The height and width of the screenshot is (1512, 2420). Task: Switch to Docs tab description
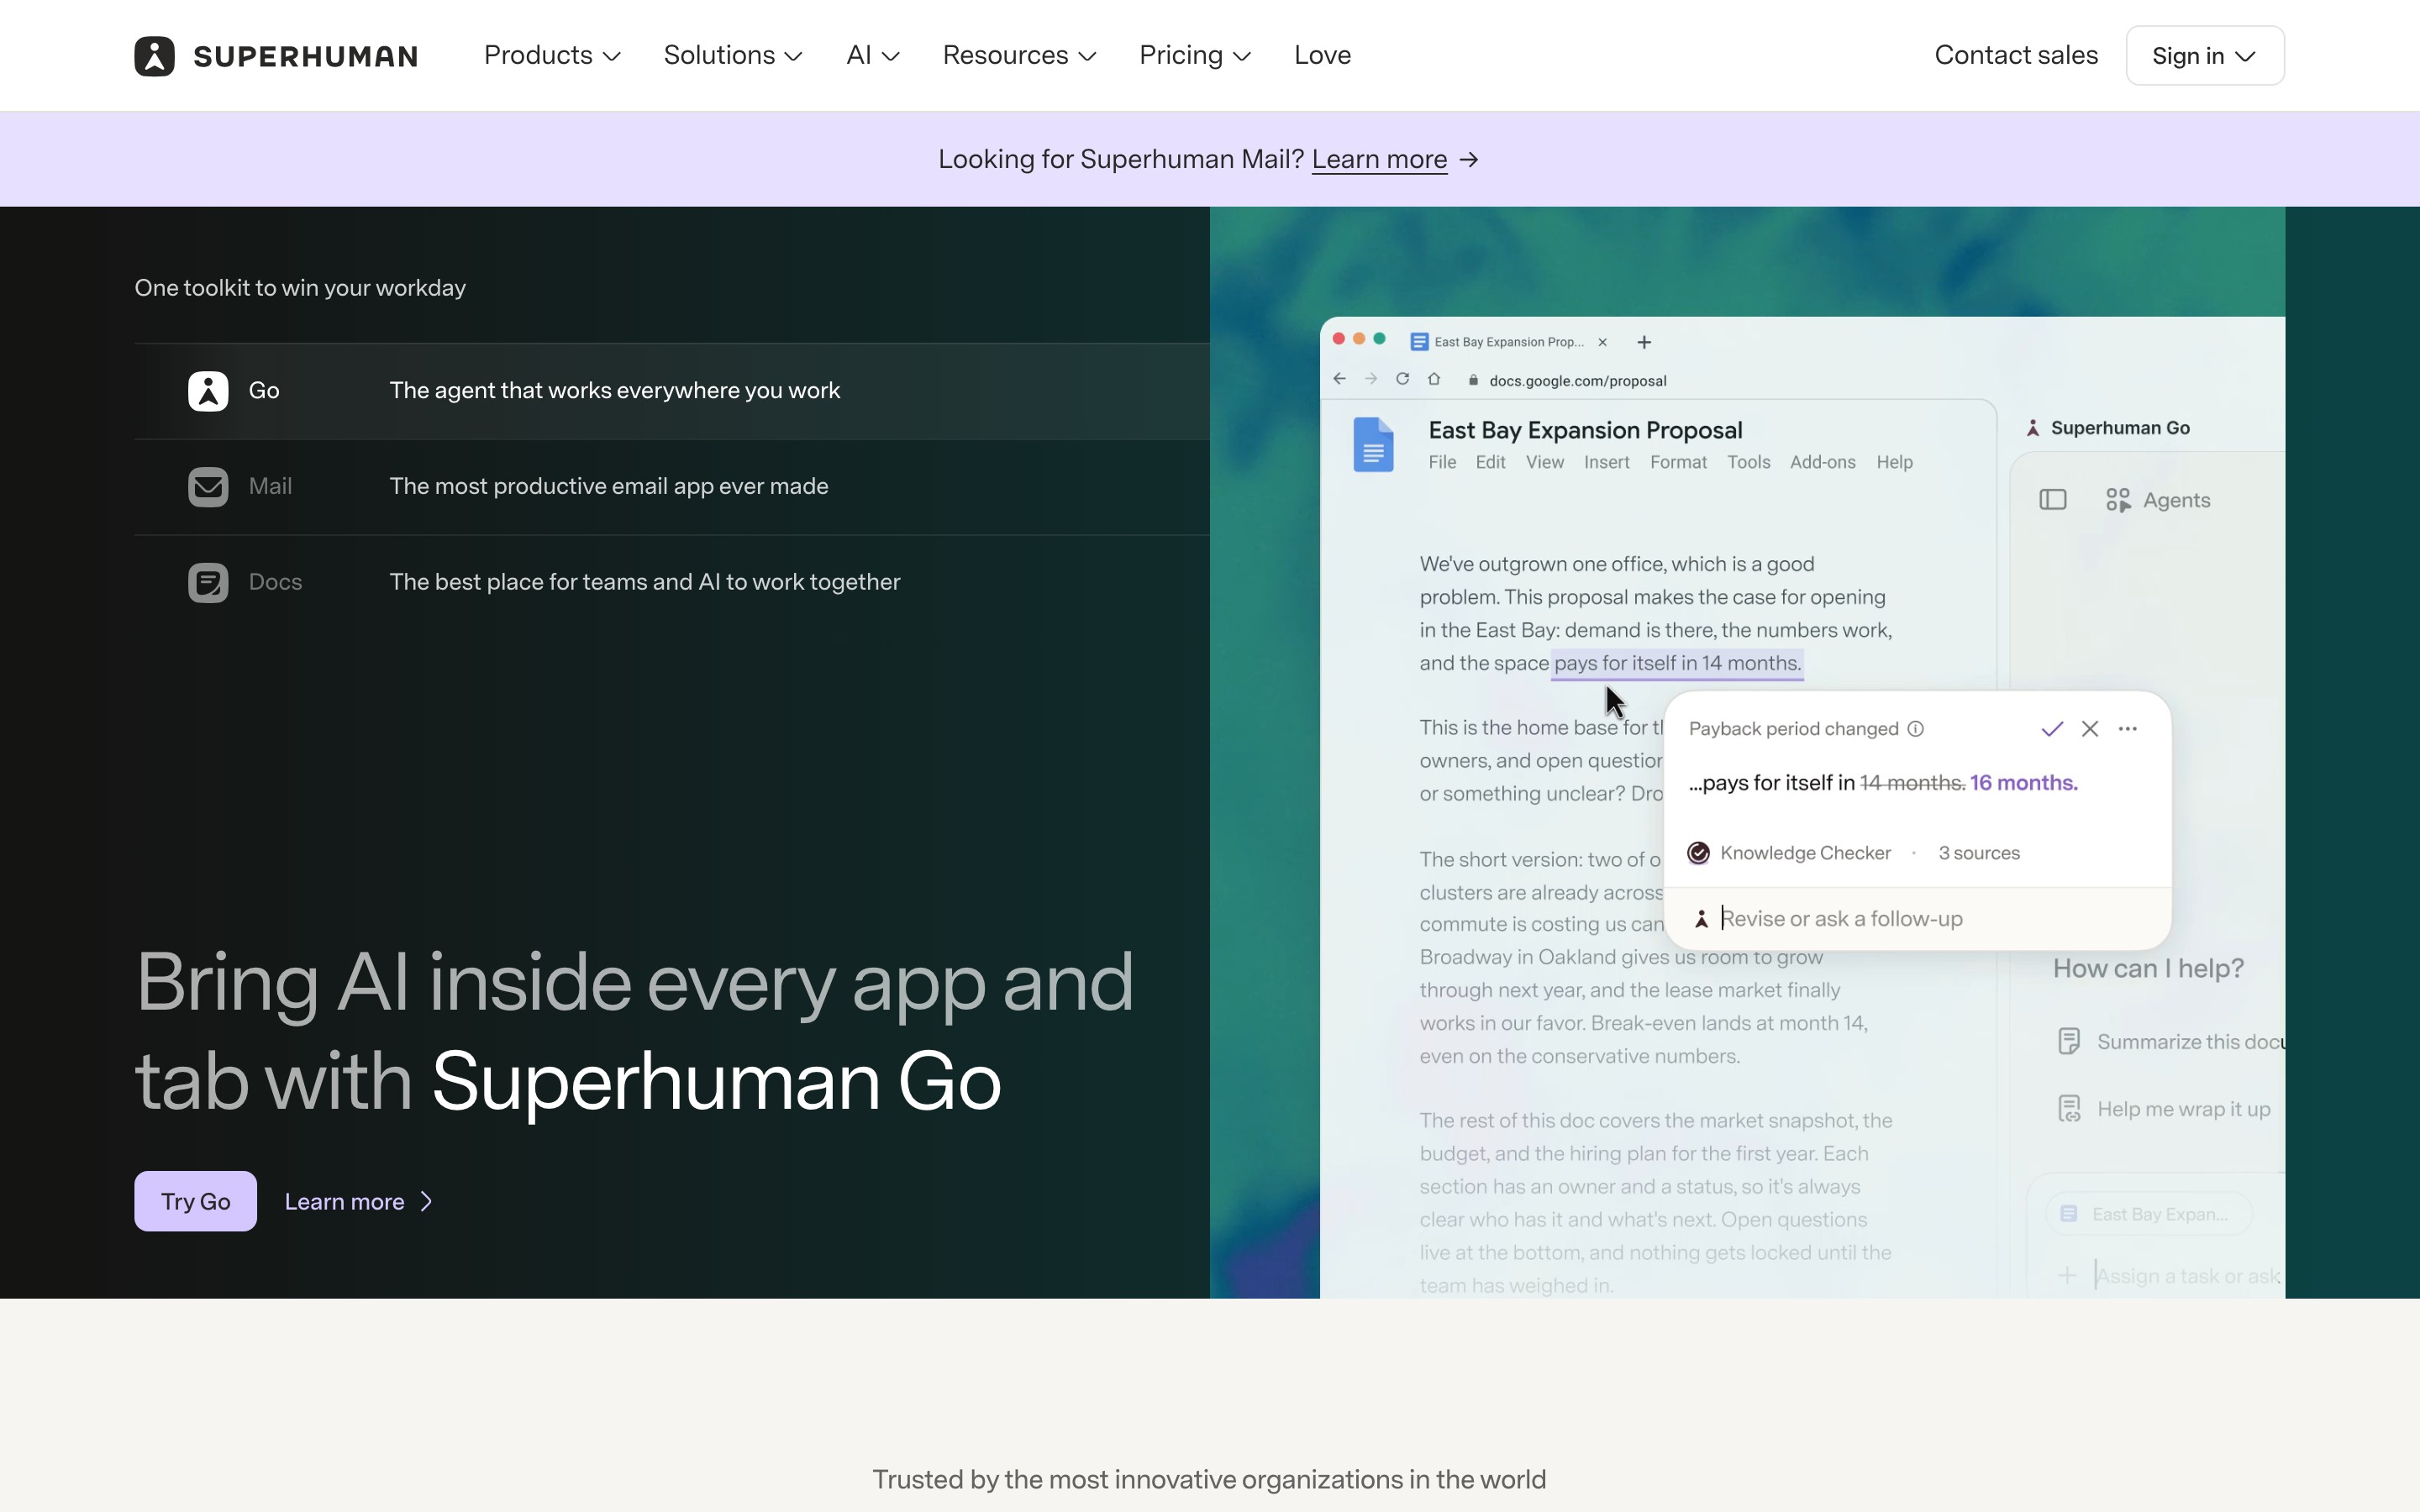click(x=644, y=582)
